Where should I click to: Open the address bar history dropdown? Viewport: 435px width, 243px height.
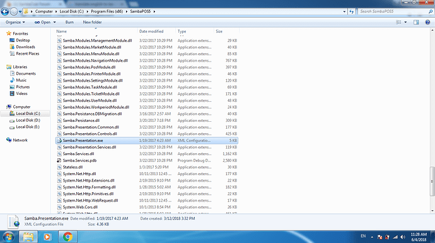click(344, 11)
